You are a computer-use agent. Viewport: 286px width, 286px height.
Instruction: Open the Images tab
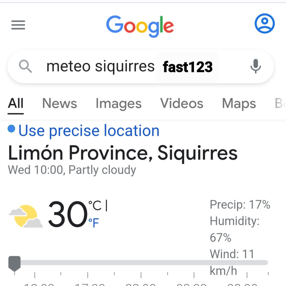point(118,104)
